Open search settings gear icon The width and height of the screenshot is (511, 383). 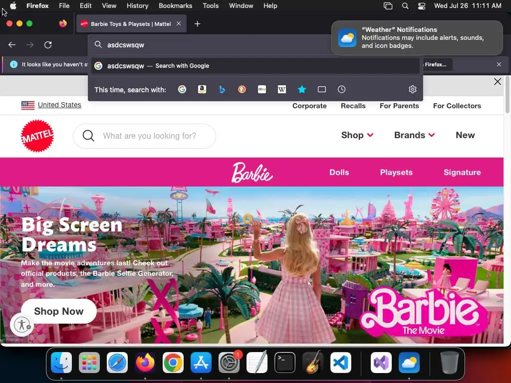(x=413, y=89)
